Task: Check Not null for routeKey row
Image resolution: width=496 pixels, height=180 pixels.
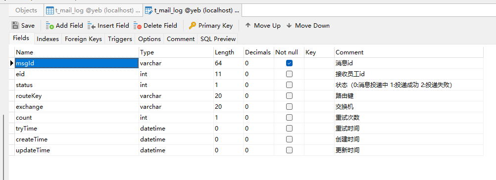Action: click(289, 95)
